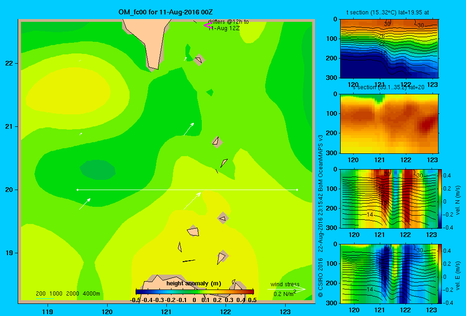This screenshot has width=466, height=316.
Task: Select latitude label 21 on the main map
Action: click(x=9, y=126)
